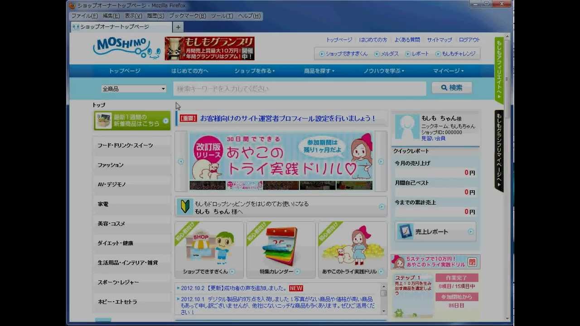Open the 編集 menu
This screenshot has width=580, height=326.
(x=111, y=16)
